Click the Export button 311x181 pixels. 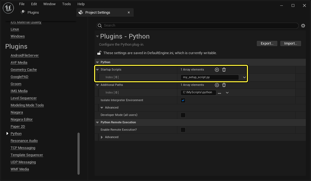coord(267,43)
